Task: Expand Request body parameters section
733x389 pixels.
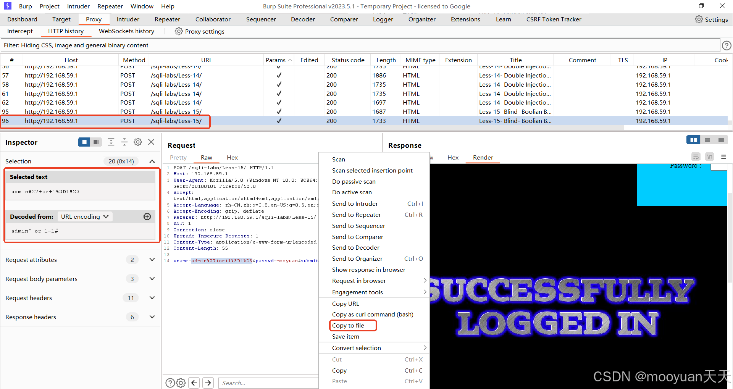Action: tap(152, 279)
